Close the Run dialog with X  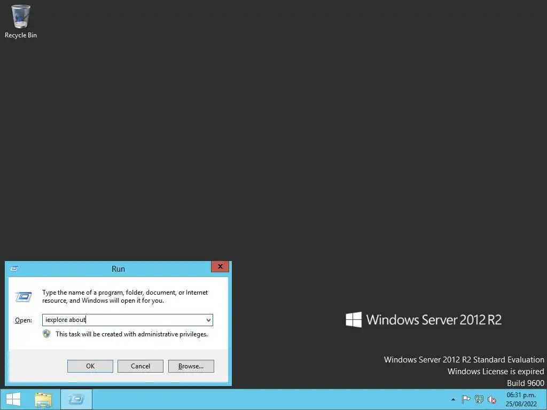click(x=220, y=267)
